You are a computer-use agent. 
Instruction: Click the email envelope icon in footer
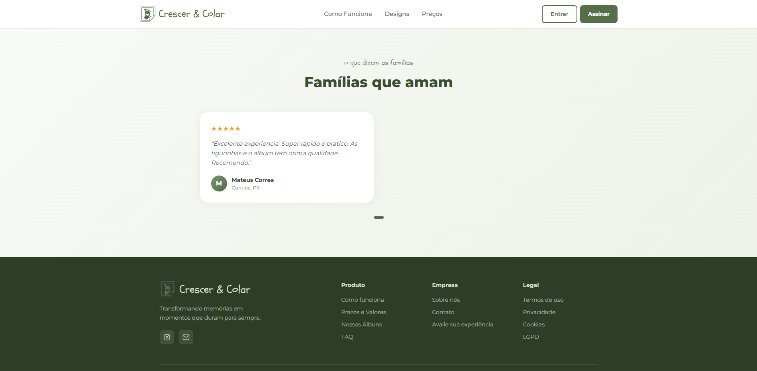click(x=186, y=337)
